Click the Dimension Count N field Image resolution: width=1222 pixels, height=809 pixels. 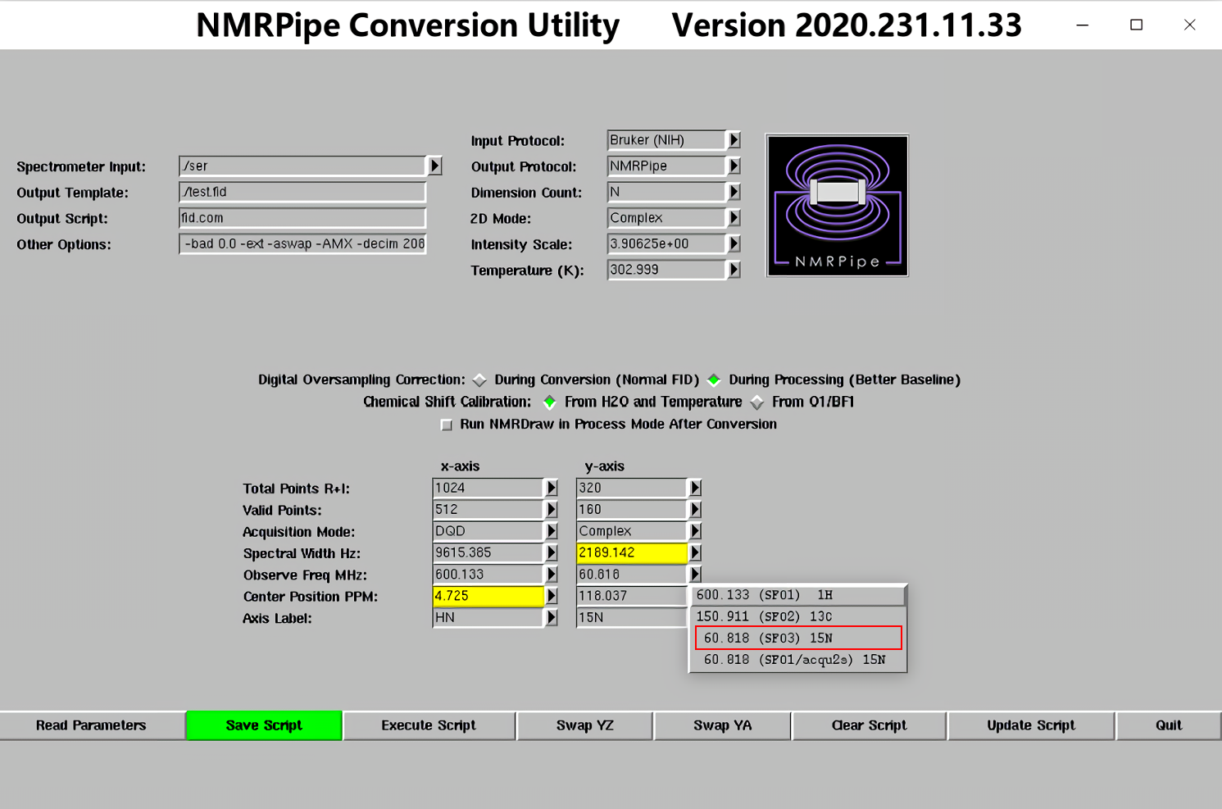point(666,192)
